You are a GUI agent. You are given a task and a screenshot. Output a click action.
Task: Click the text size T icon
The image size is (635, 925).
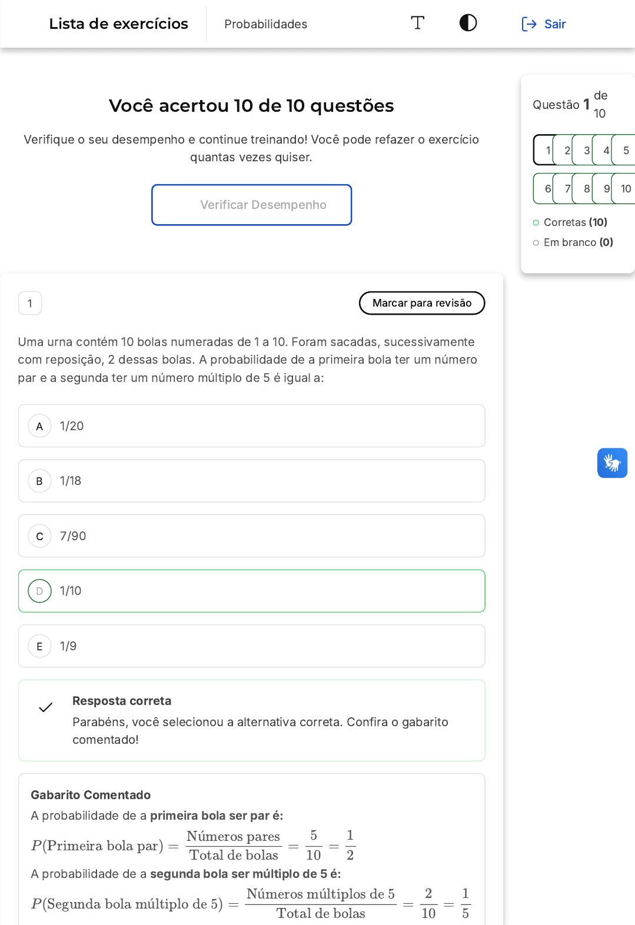point(417,23)
